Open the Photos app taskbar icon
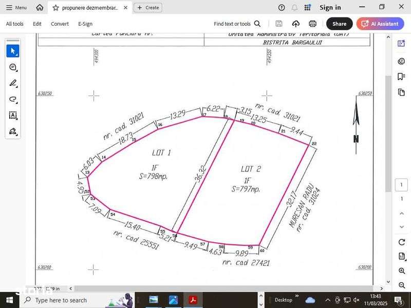The image size is (411, 308). (x=173, y=300)
